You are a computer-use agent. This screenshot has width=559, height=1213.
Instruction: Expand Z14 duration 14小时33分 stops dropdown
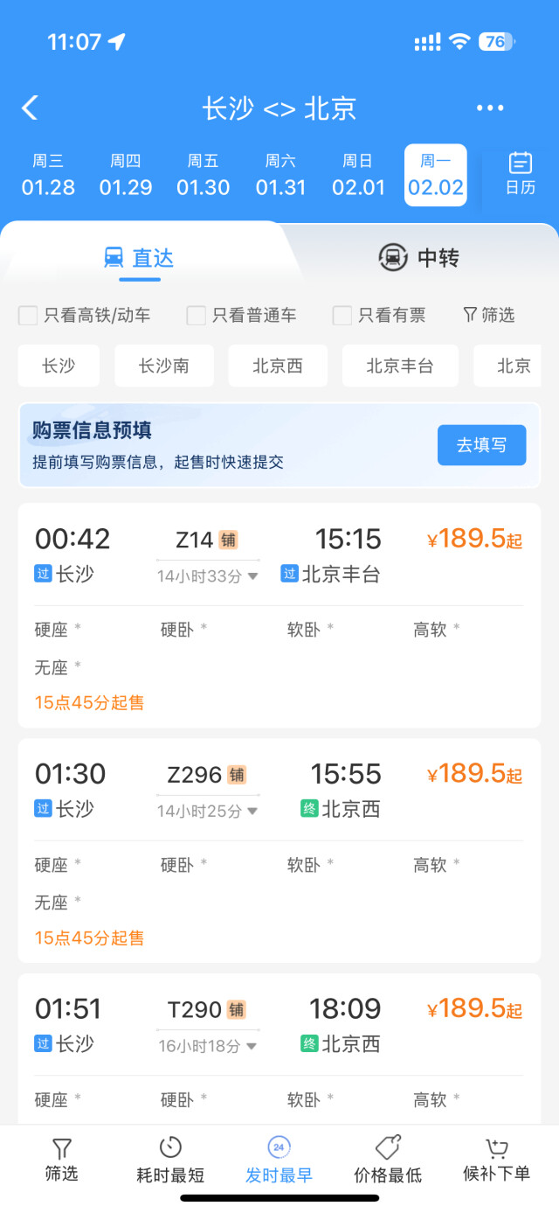click(x=252, y=575)
